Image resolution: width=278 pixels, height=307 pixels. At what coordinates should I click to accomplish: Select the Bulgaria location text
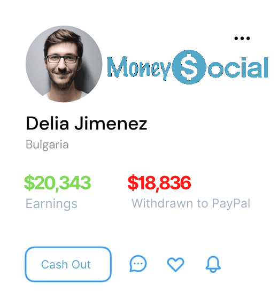pyautogui.click(x=47, y=145)
